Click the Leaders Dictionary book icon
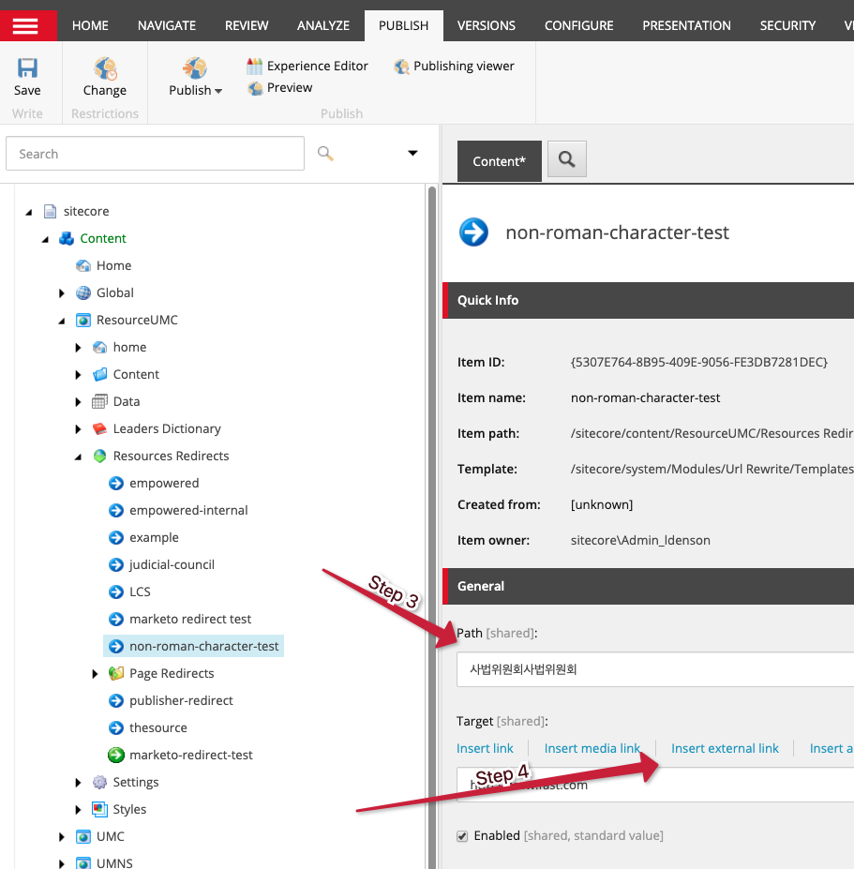The width and height of the screenshot is (854, 869). click(x=99, y=428)
